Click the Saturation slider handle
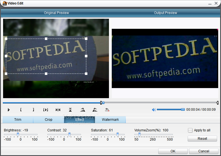Viewport: 221px width, 156px height. pos(118,134)
